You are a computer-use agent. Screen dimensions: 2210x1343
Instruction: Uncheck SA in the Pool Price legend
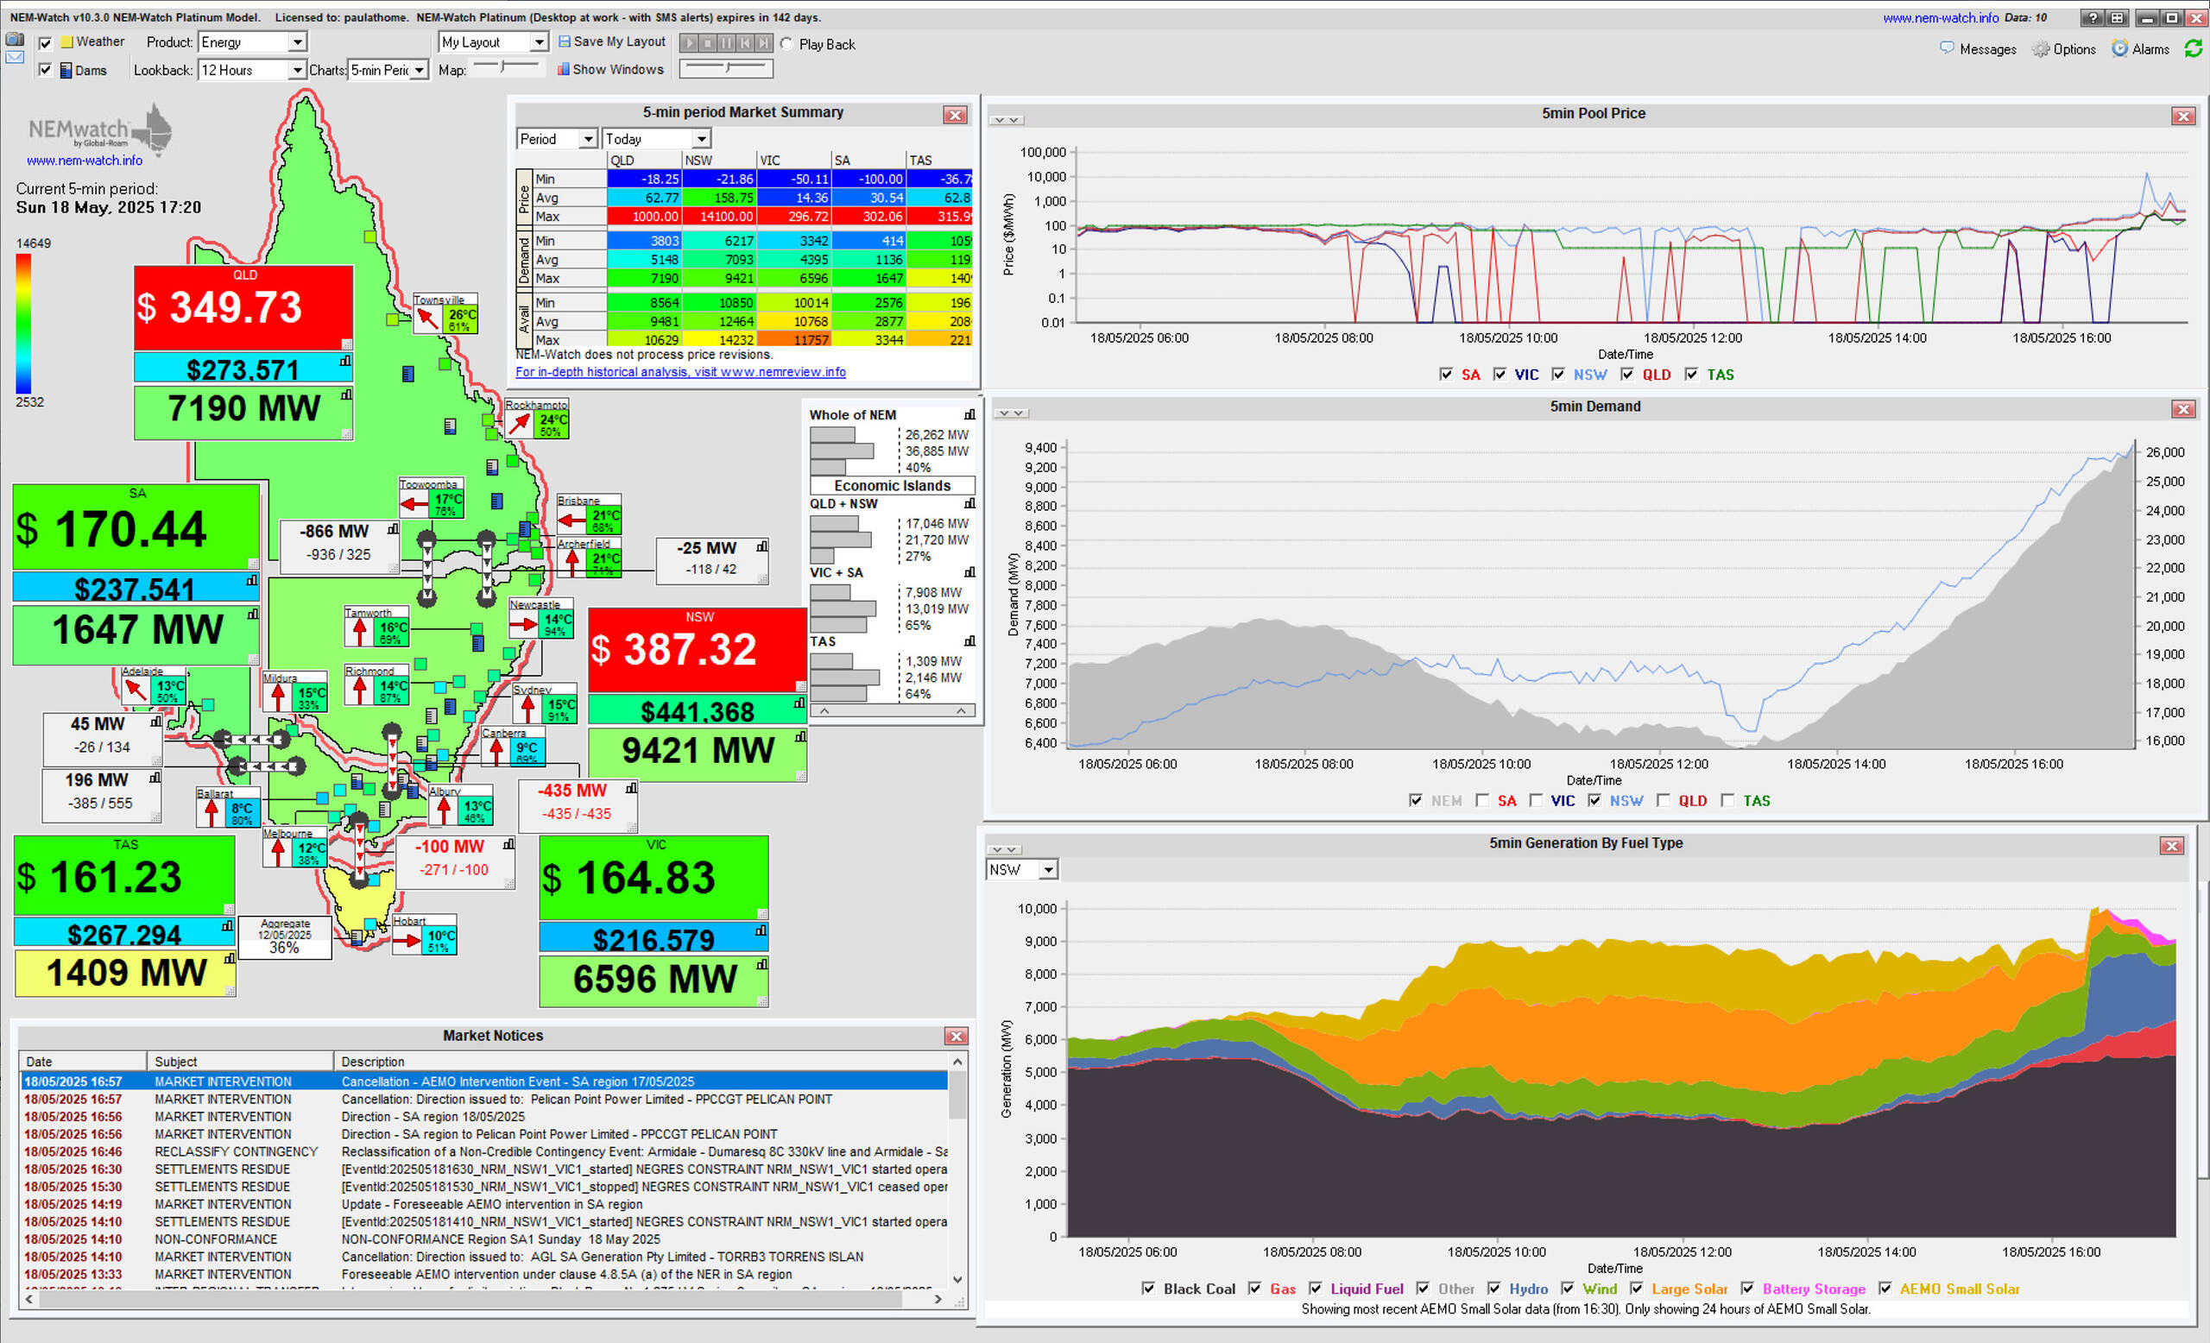click(x=1446, y=374)
